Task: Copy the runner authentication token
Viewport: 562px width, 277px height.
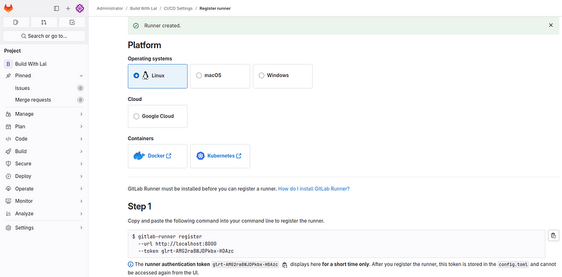Action: [285, 265]
